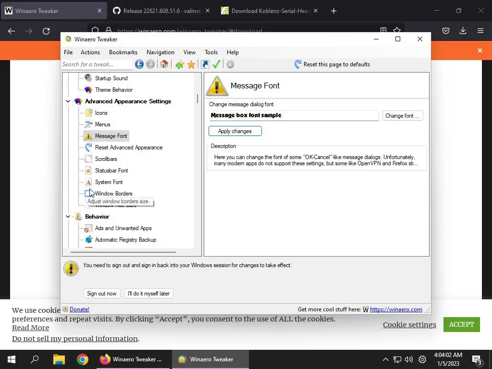Click the Statusbar Font icon
This screenshot has width=492, height=369.
[x=88, y=171]
